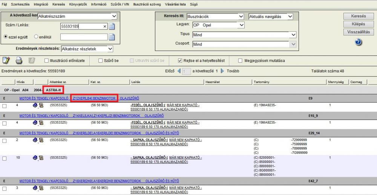Click the empty second search text field
Image resolution: width=377 pixels, height=195 pixels.
coord(84,37)
